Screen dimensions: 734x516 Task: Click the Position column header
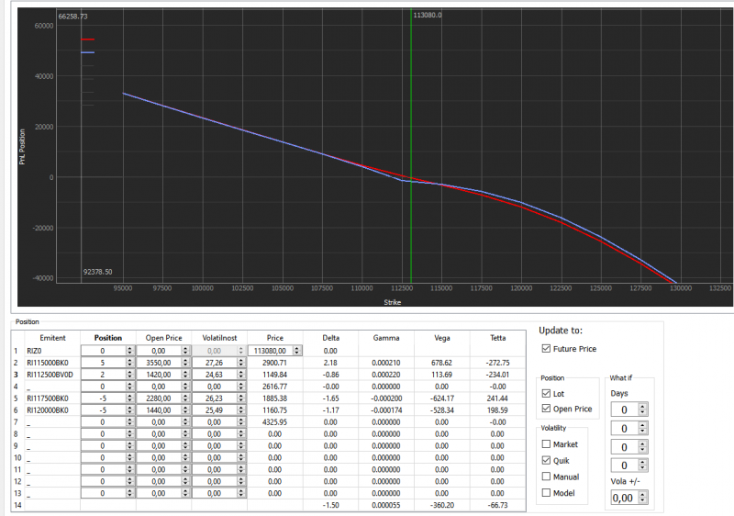[x=108, y=338]
